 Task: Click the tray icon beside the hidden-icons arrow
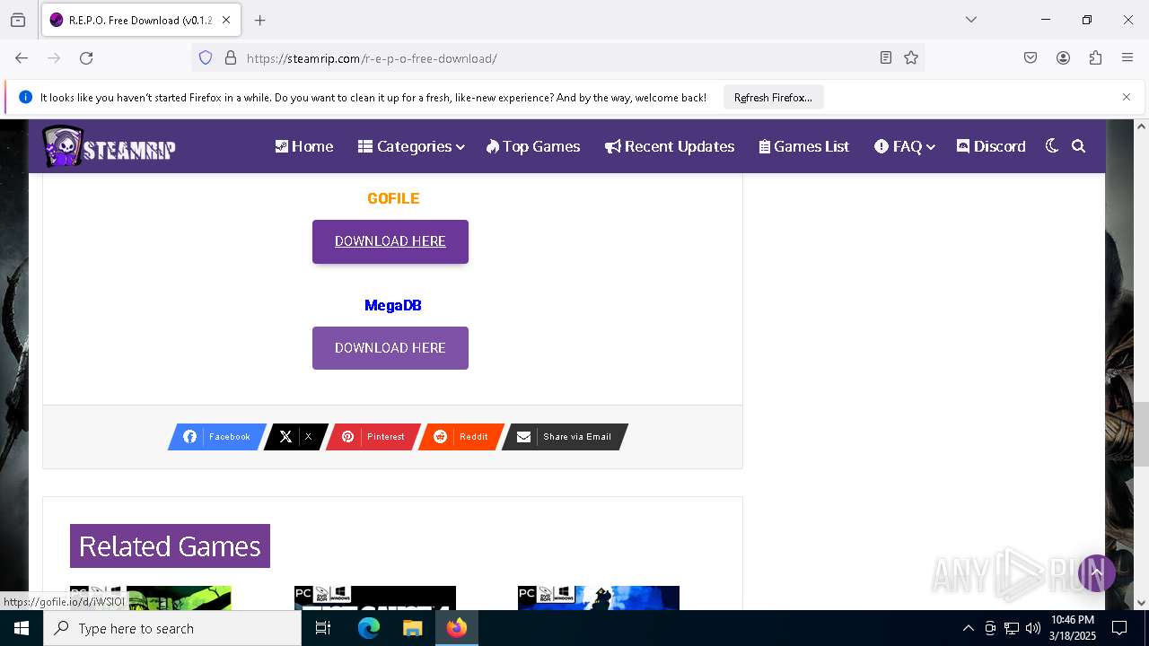click(x=990, y=628)
